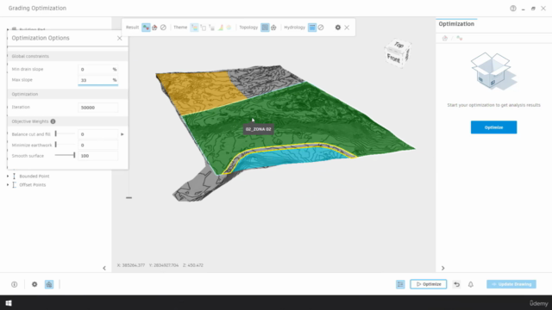Edit Balance cut and fill value
The height and width of the screenshot is (310, 552).
(97, 134)
